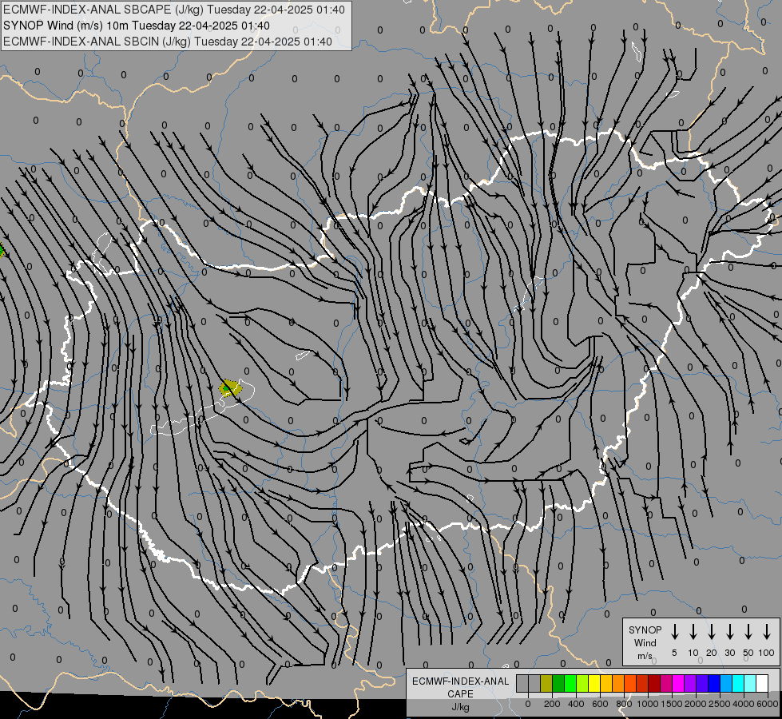Screen dimensions: 782x719
Task: Select the white CAPE legend swatch
Action: 762,683
